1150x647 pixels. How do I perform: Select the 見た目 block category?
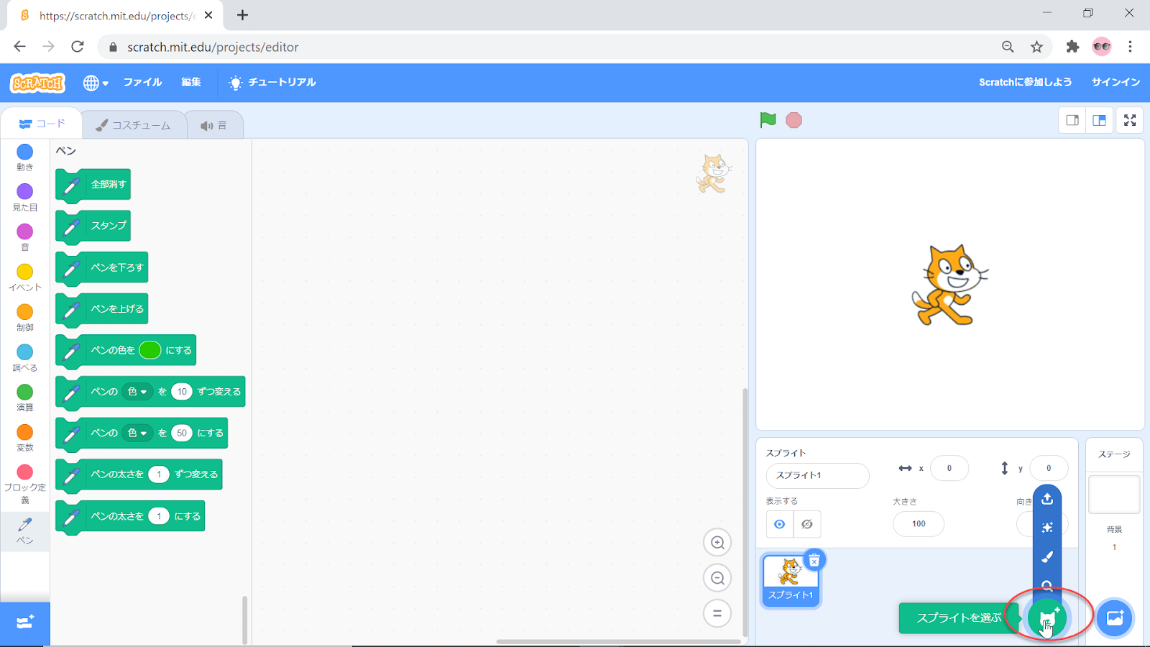[25, 198]
